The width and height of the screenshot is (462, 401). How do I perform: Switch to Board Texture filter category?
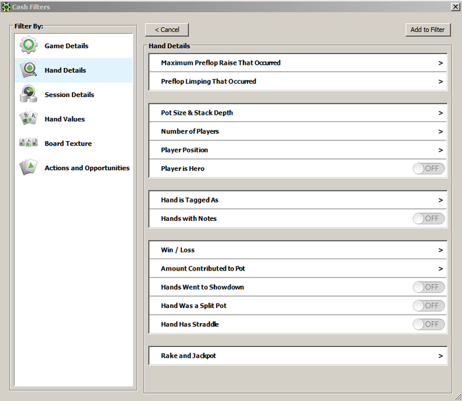(68, 144)
